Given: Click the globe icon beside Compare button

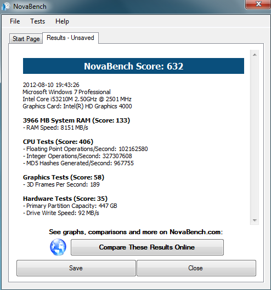Looking at the screenshot, I should coord(58,247).
